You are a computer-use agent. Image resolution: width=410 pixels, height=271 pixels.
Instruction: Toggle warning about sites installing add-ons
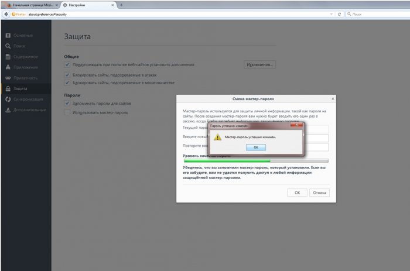point(67,64)
